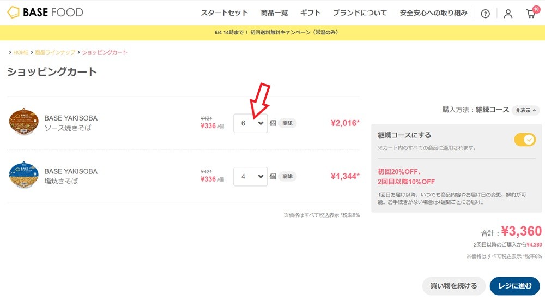The width and height of the screenshot is (545, 300).
Task: Delete ソース焼きそば with 削除 button
Action: coord(287,123)
